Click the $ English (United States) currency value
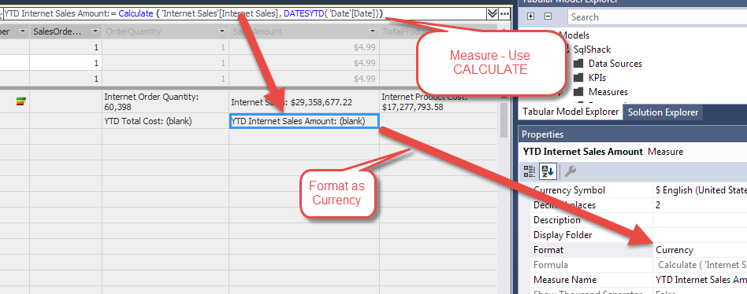The image size is (747, 294). click(x=700, y=190)
